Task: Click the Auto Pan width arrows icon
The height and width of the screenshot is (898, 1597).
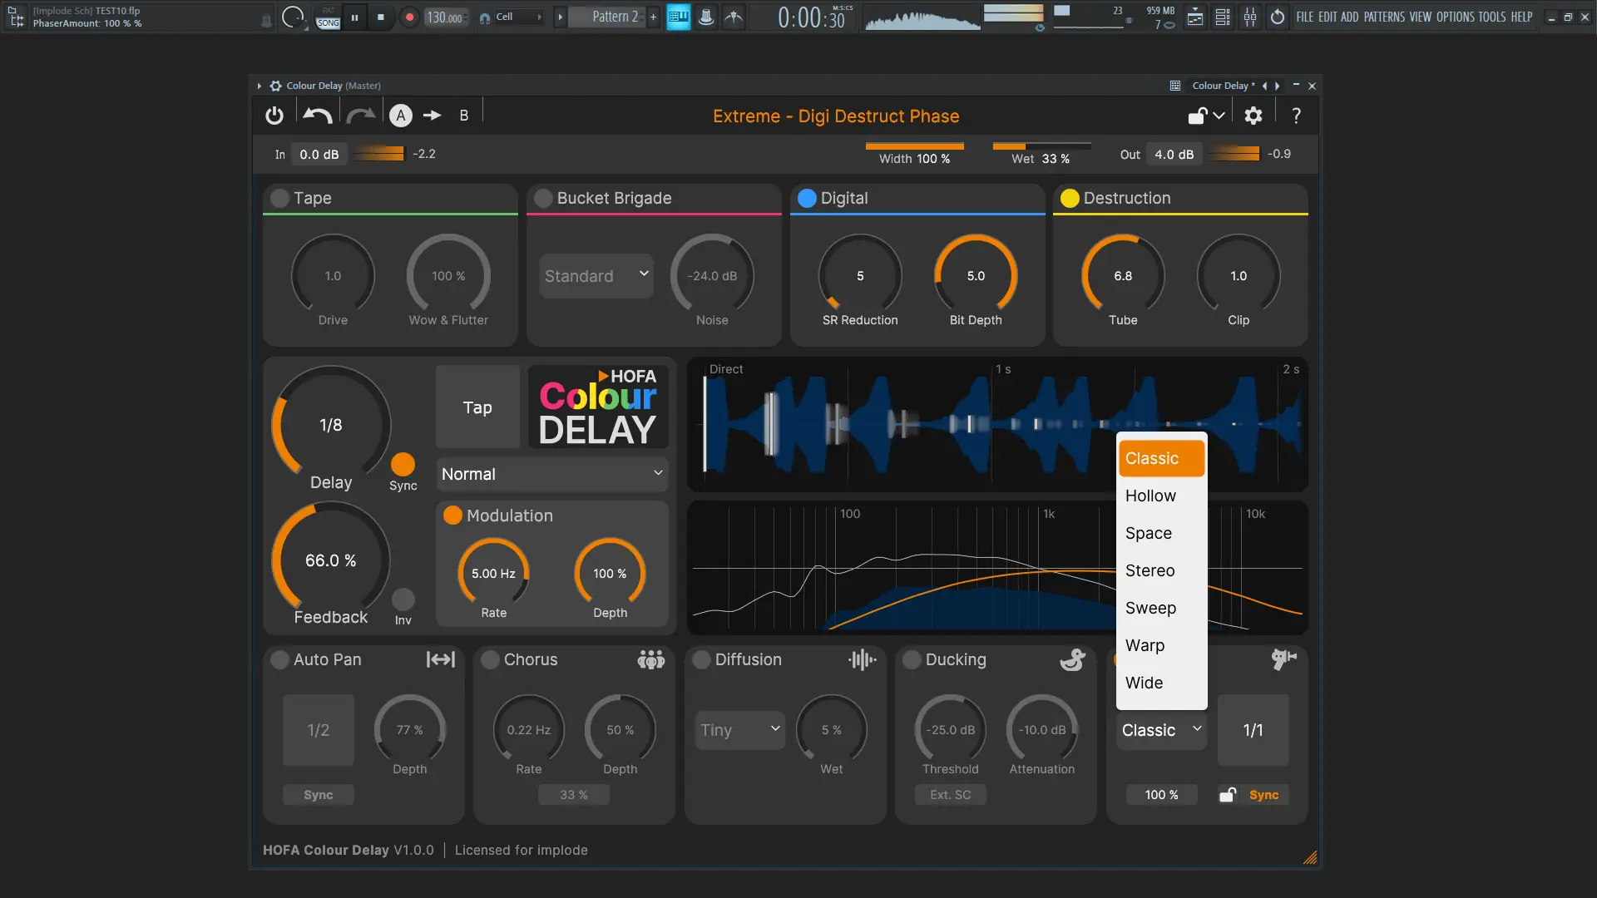Action: pos(441,659)
